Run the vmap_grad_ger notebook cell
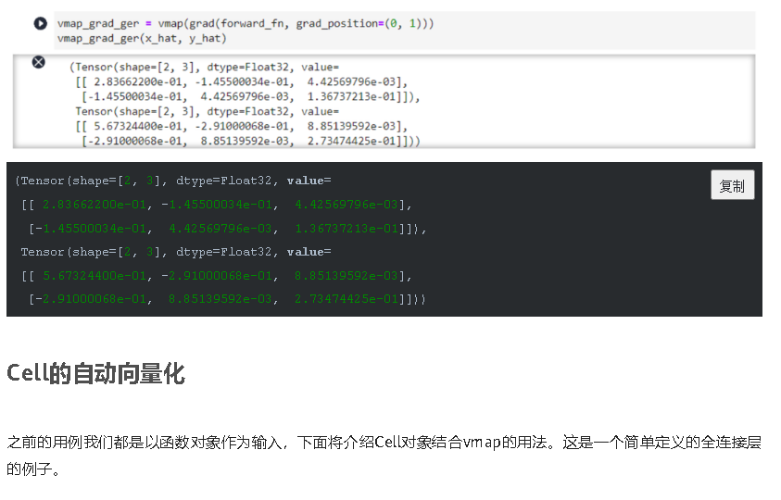Image resolution: width=781 pixels, height=500 pixels. 40,23
